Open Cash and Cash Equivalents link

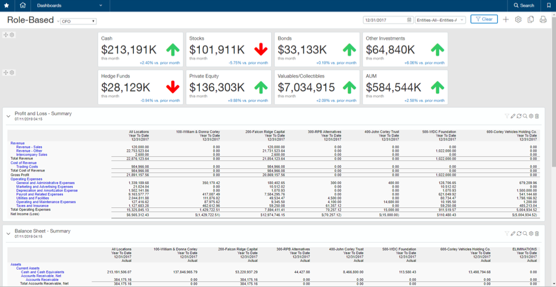click(x=42, y=272)
